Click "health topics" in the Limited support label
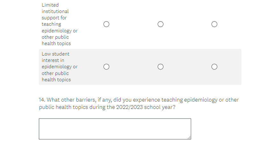280x148 pixels. point(56,44)
